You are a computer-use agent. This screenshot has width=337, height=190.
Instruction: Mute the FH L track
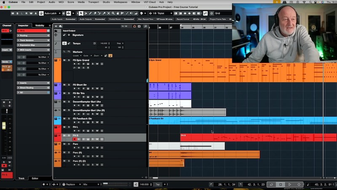click(64, 127)
